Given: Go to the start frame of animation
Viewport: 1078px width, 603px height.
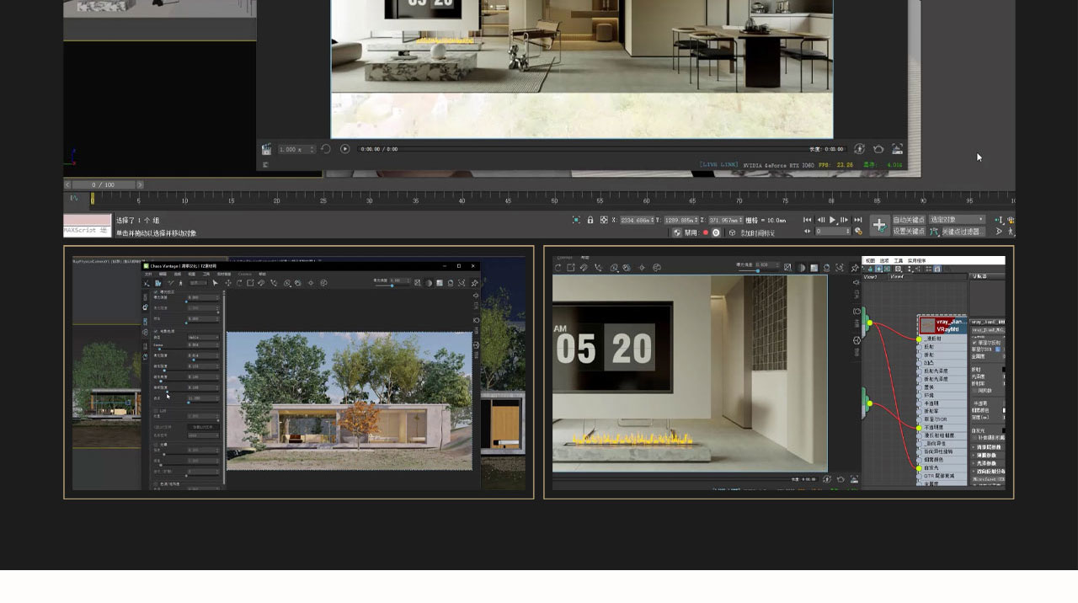Looking at the screenshot, I should (807, 220).
